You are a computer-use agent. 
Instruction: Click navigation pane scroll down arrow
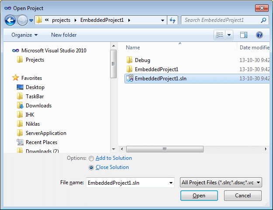tap(114, 149)
